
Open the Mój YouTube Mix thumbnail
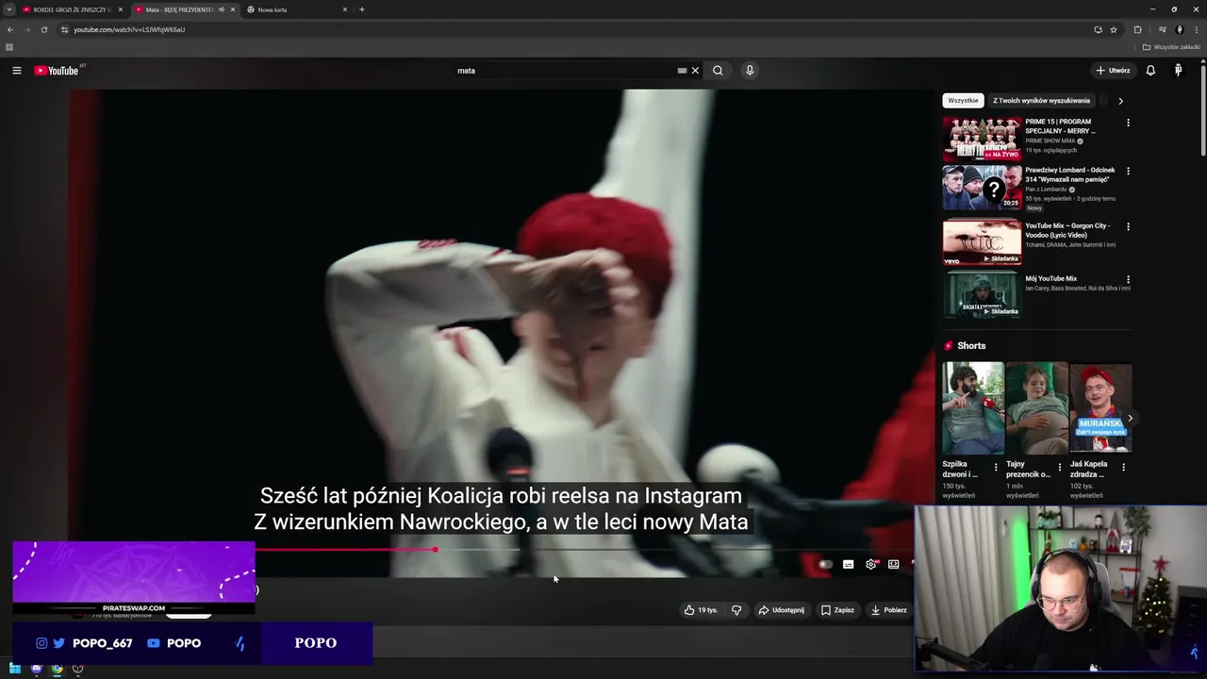coord(982,295)
